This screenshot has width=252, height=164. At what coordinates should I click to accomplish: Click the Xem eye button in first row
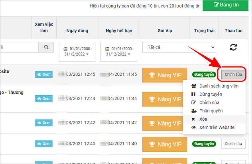point(44,74)
